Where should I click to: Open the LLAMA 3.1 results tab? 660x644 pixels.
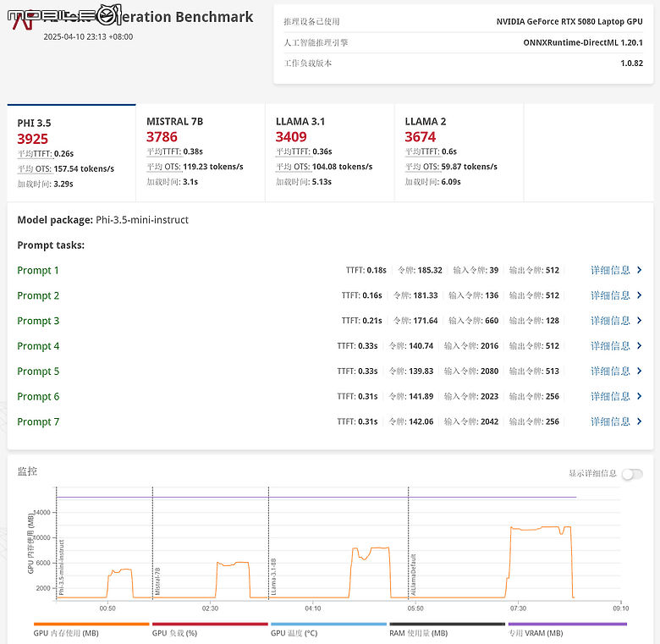[330, 153]
